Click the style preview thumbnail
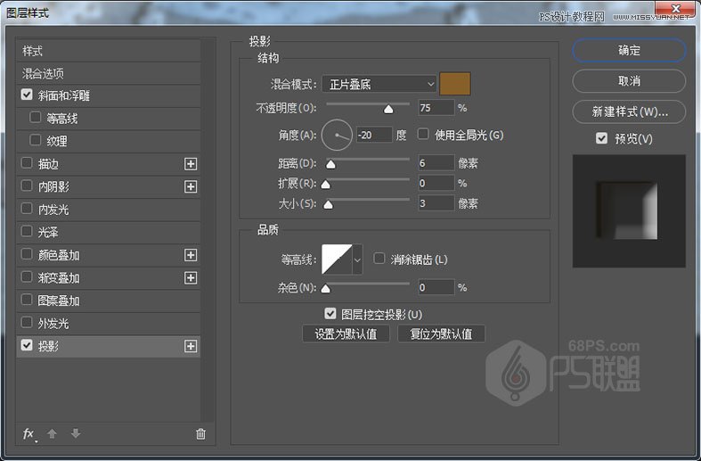This screenshot has width=701, height=461. 629,211
